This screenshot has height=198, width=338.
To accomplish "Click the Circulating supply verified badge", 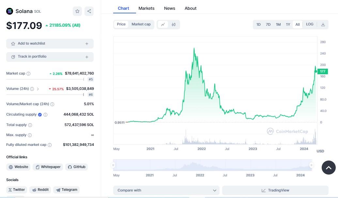I will point(40,115).
